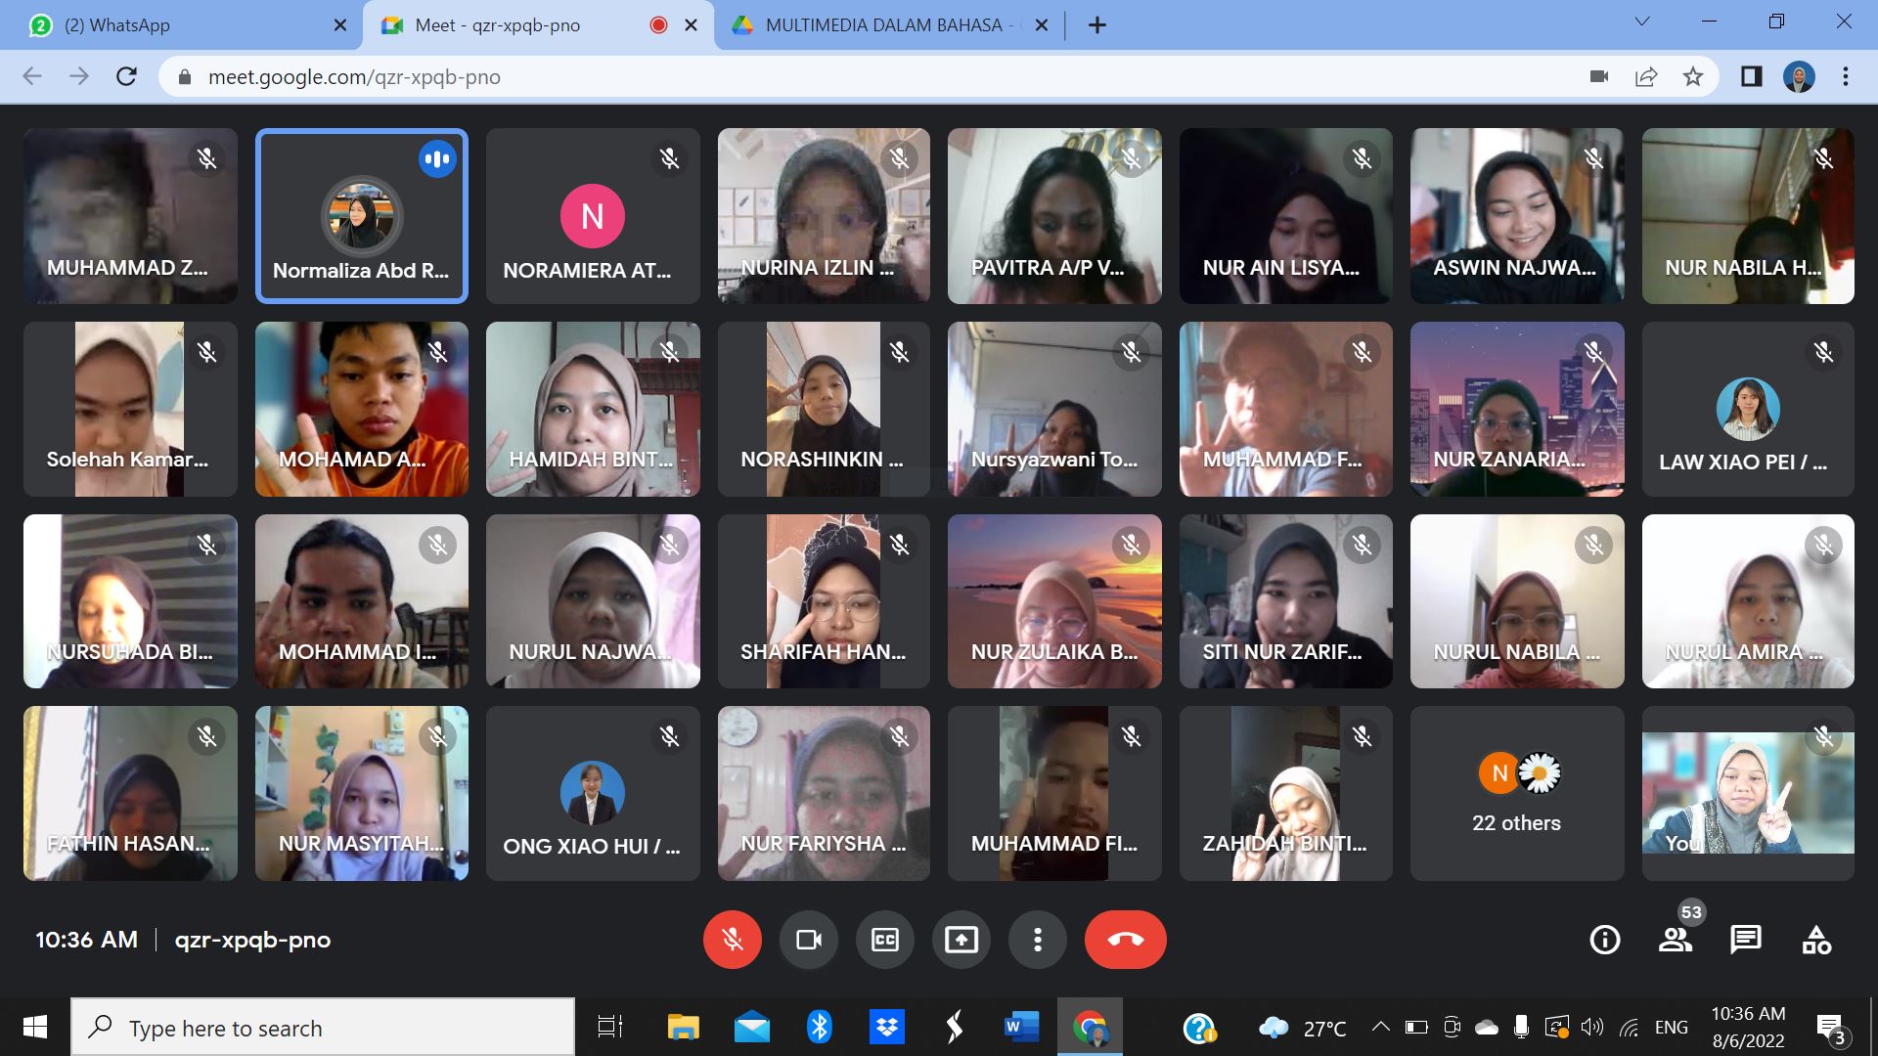Click Chrome icon on taskbar
1878x1056 pixels.
click(x=1090, y=1027)
